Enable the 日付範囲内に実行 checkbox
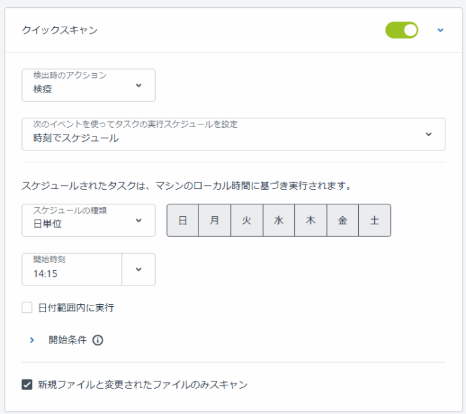The image size is (466, 414). [27, 308]
